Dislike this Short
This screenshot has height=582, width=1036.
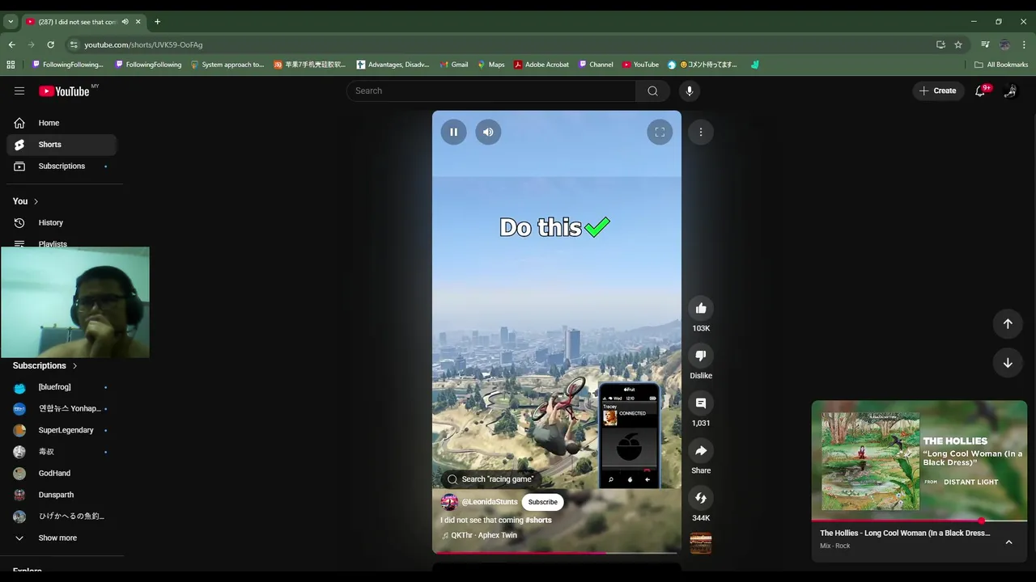coord(701,356)
